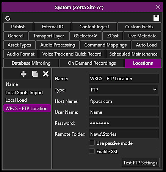Click the refresh/reload icon
The image size is (166, 172).
(x=8, y=18)
